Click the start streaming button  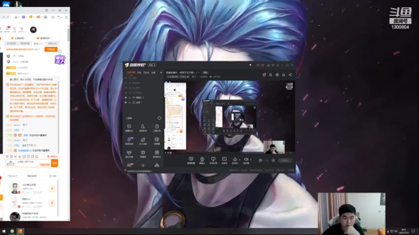(285, 160)
